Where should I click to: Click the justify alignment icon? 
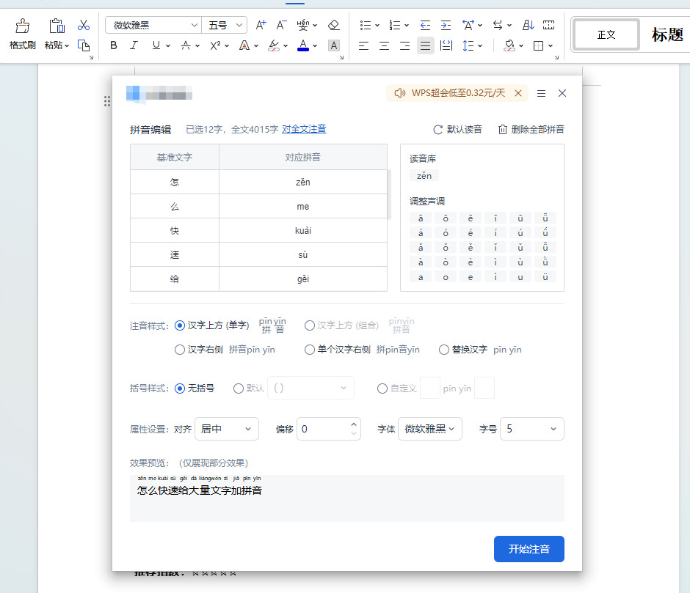[x=425, y=45]
